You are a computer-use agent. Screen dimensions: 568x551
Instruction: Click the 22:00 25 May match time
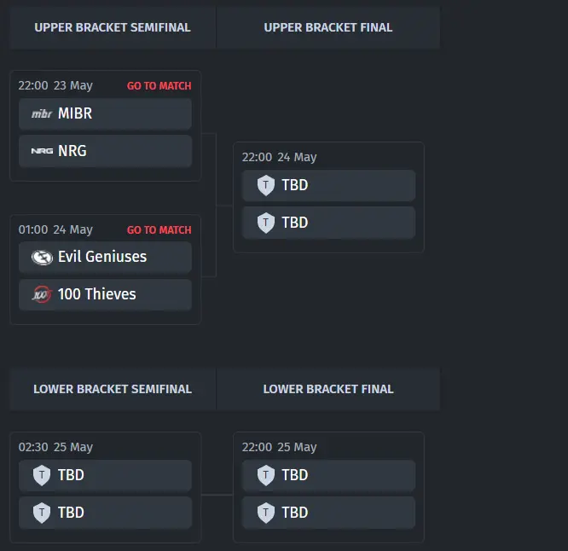[279, 448]
